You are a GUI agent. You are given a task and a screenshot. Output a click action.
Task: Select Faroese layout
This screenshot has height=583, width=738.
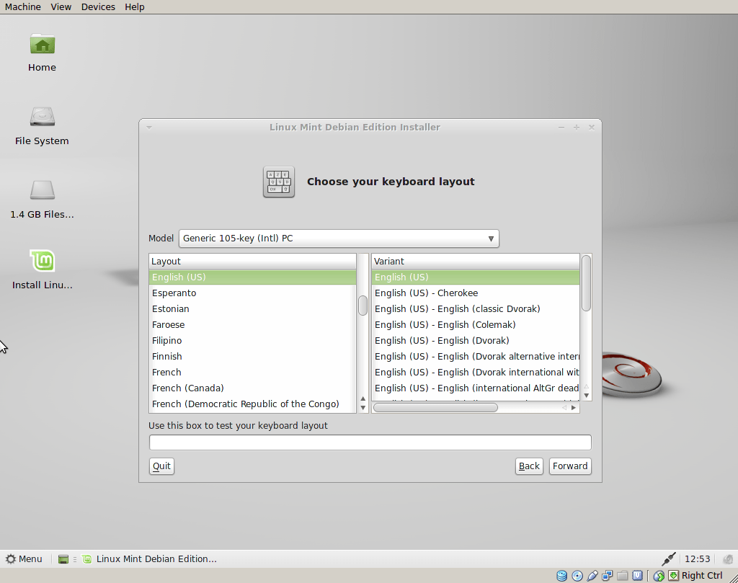click(x=252, y=325)
